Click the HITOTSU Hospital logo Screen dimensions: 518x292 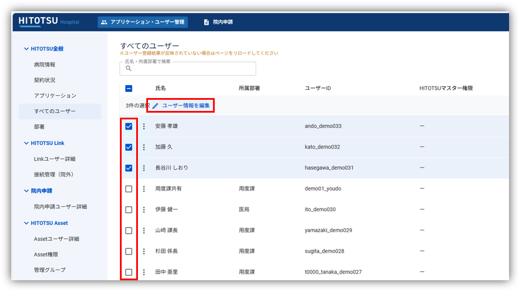click(x=49, y=21)
